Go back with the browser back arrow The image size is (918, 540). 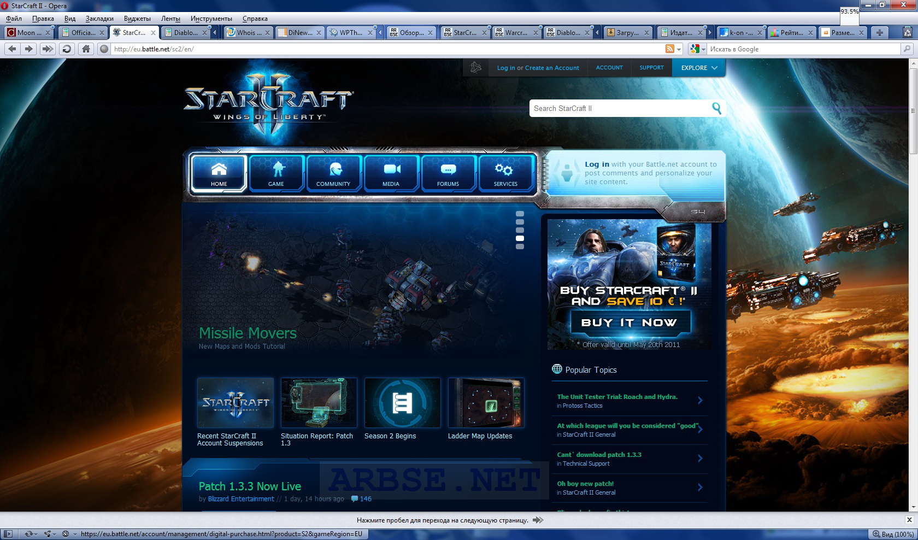click(12, 49)
